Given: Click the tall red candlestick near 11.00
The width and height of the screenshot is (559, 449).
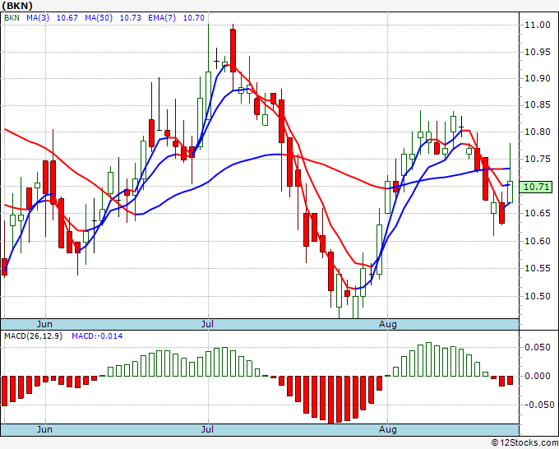Looking at the screenshot, I should pos(233,50).
